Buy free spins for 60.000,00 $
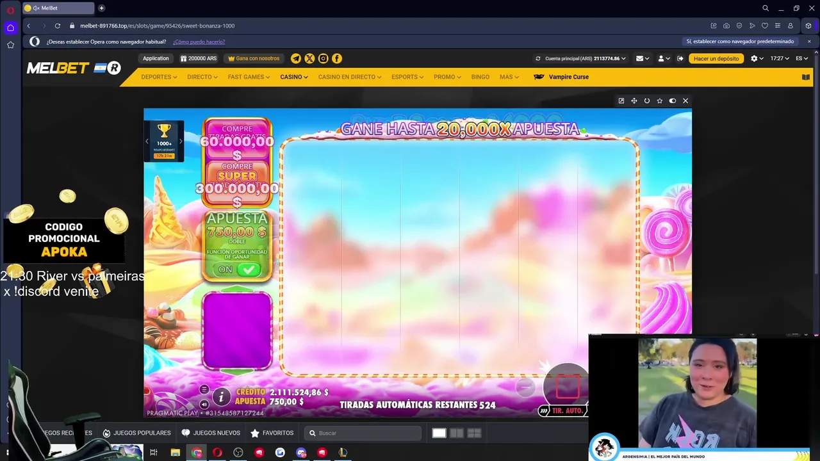820x461 pixels. [237, 140]
